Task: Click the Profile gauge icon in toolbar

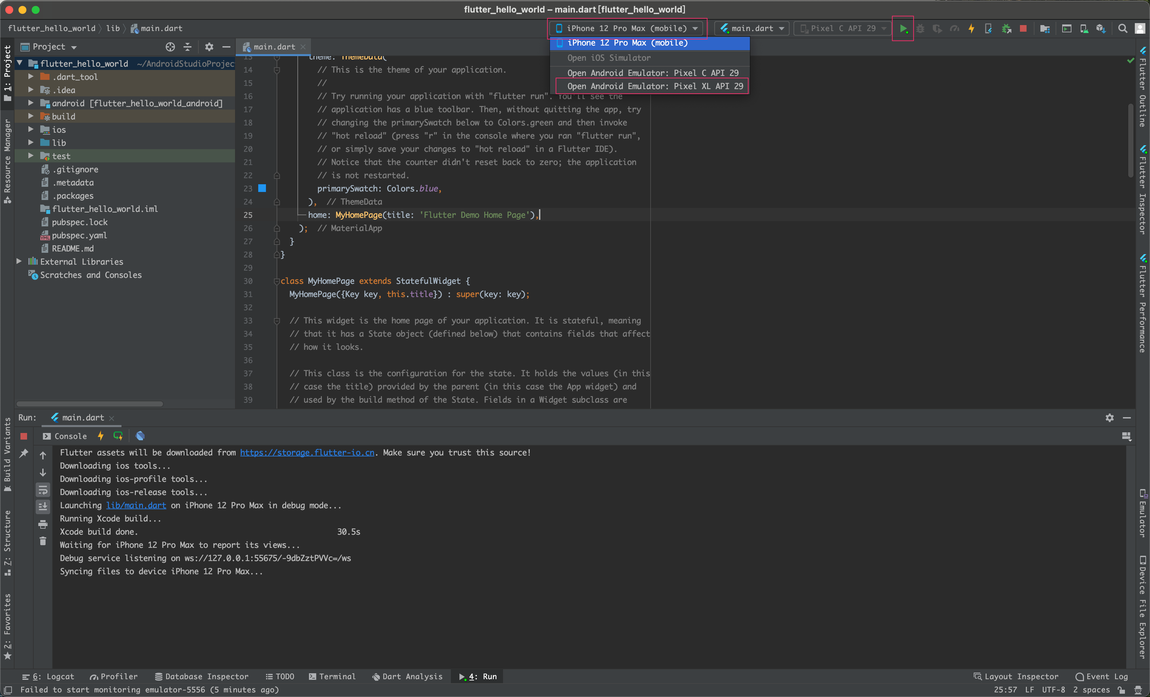Action: click(955, 28)
